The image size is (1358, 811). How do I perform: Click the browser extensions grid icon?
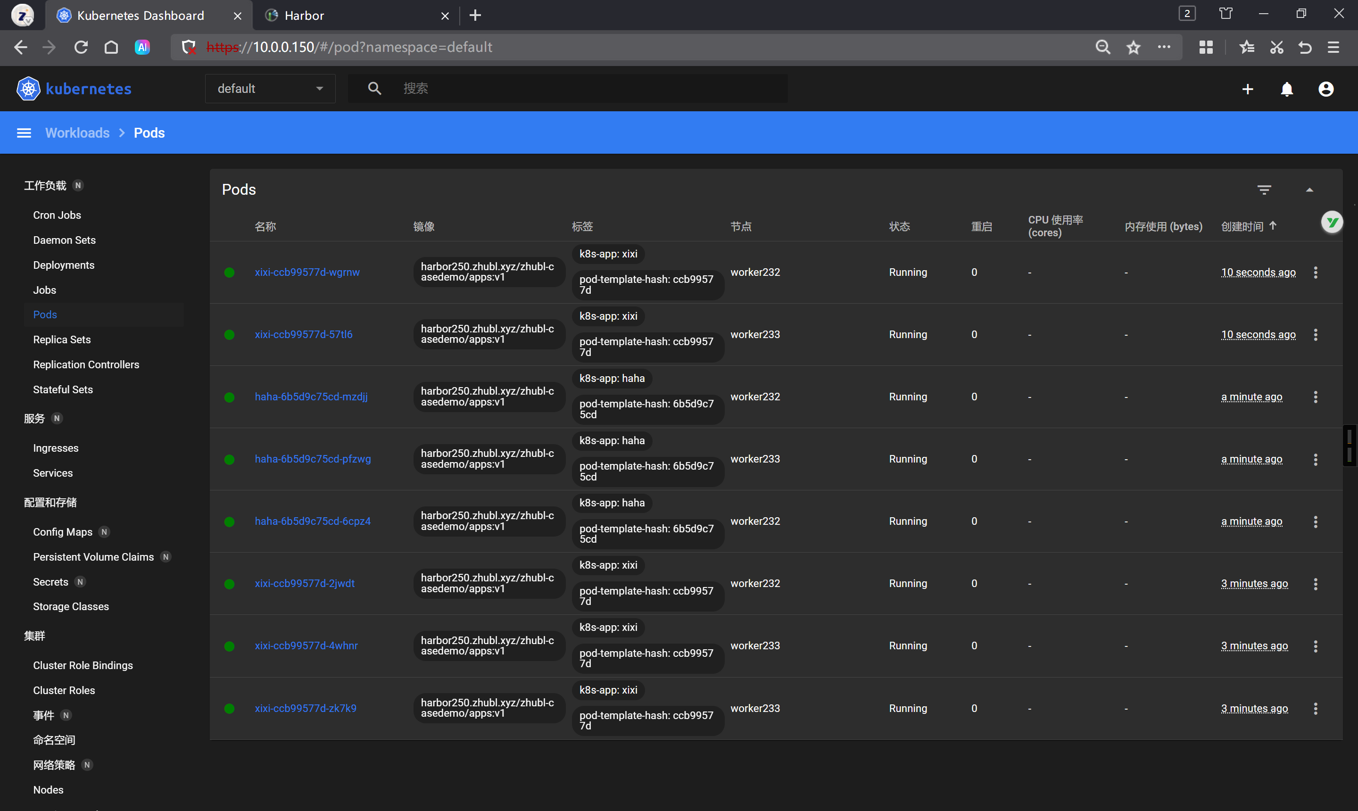pos(1206,48)
